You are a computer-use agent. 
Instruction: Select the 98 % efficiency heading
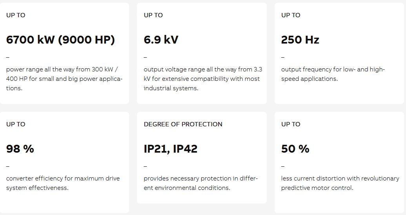pos(20,149)
